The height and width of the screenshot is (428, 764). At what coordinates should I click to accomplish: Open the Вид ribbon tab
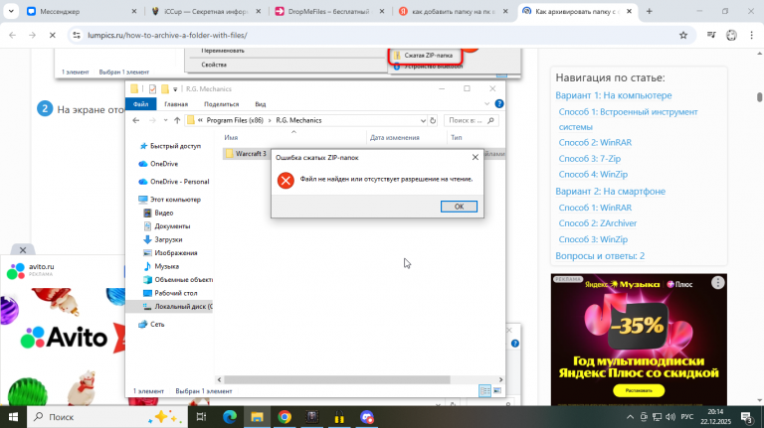[261, 104]
